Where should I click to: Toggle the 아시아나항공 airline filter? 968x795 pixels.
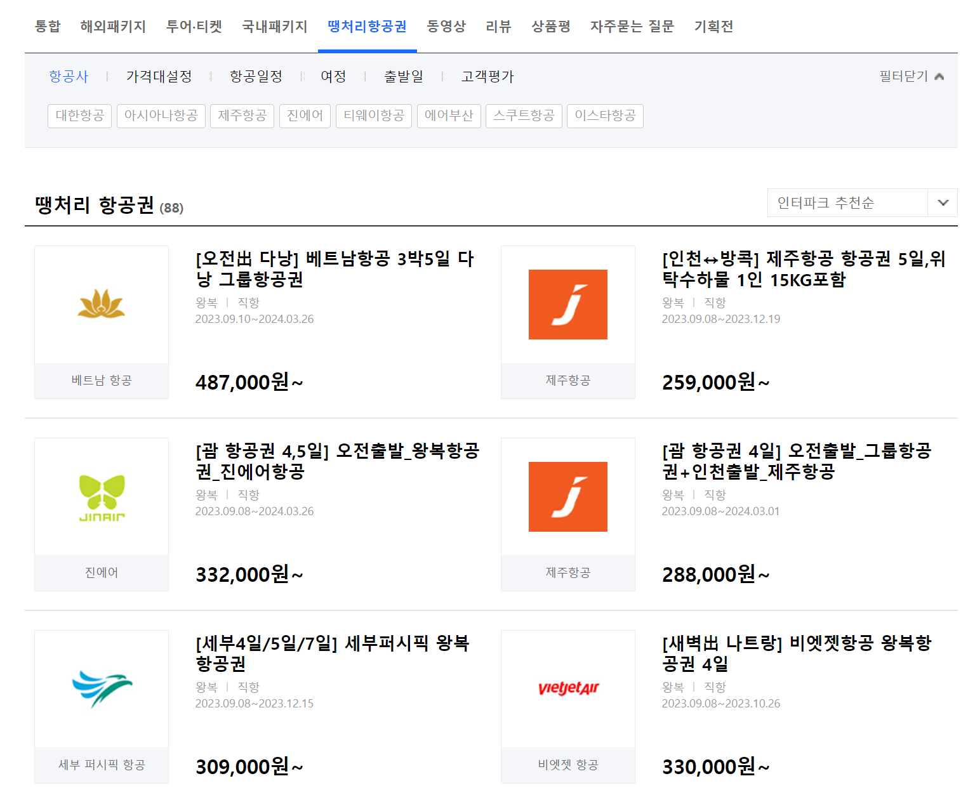pos(161,115)
